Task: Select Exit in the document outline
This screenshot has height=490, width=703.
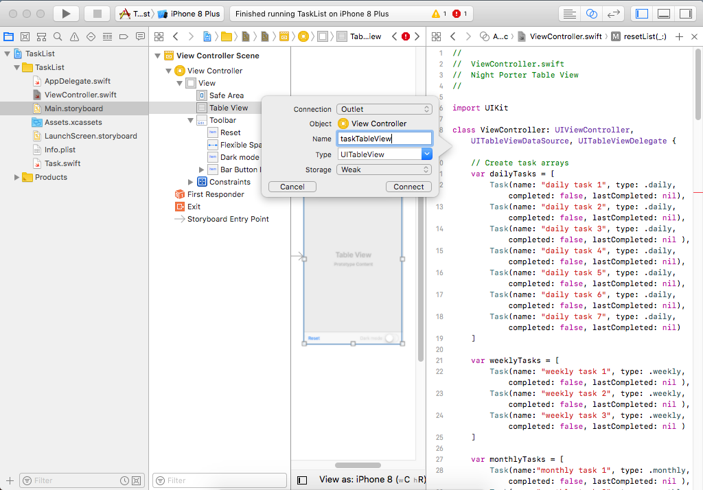Action: (x=194, y=207)
